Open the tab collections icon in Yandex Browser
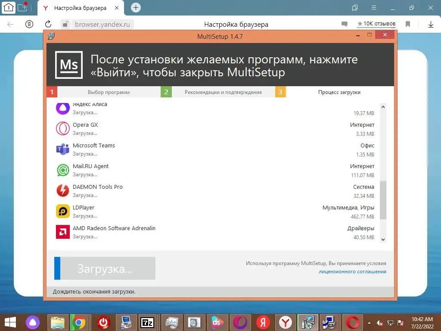 point(355,8)
